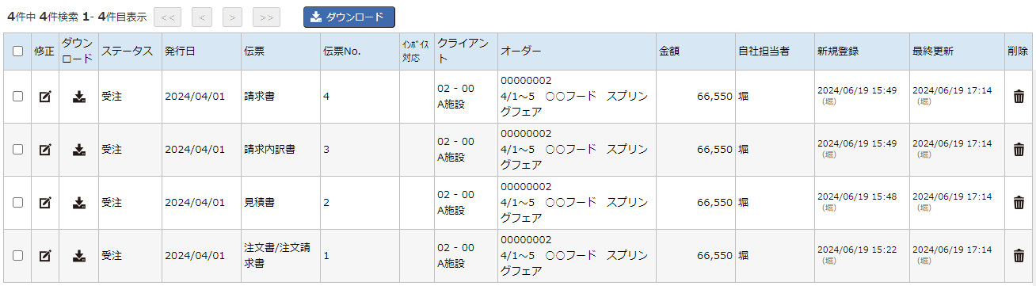Download the 見積書 via row download icon

[78, 203]
